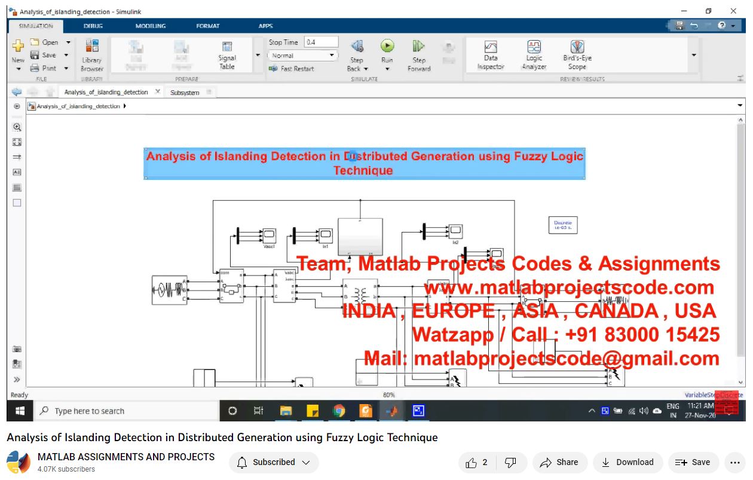Click the Subscribed channel button
Image resolution: width=753 pixels, height=480 pixels.
point(274,462)
